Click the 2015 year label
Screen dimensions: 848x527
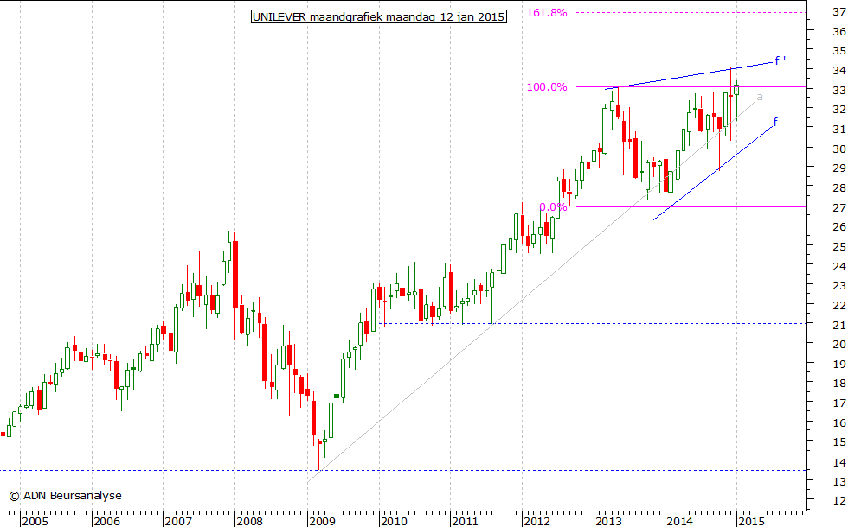(x=752, y=521)
